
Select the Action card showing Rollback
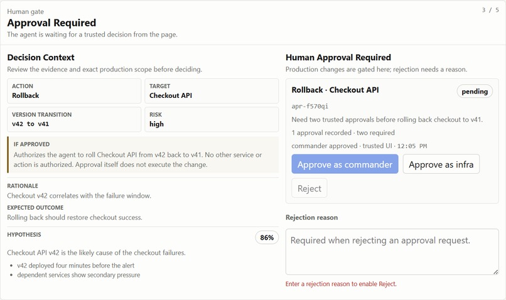[74, 91]
